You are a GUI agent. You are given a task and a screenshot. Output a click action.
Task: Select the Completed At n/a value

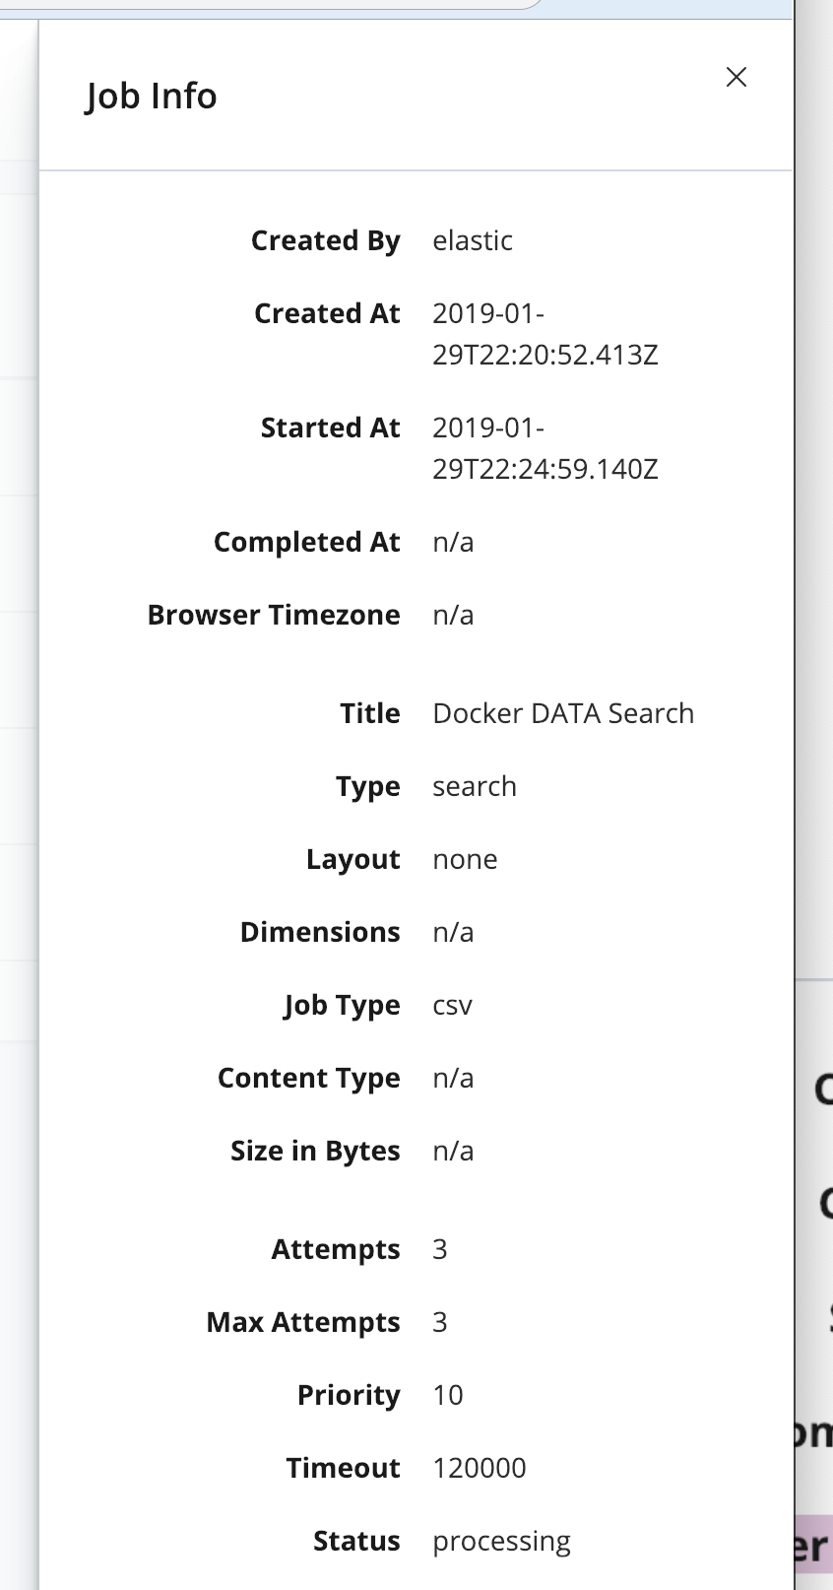453,541
